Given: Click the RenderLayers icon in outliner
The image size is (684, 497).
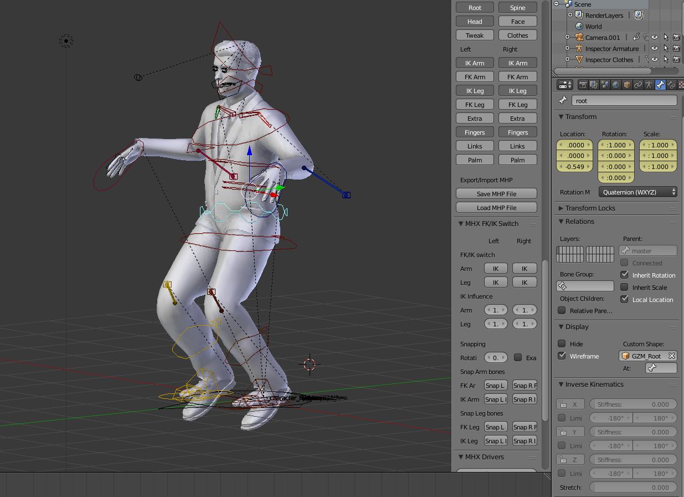Looking at the screenshot, I should (x=579, y=15).
